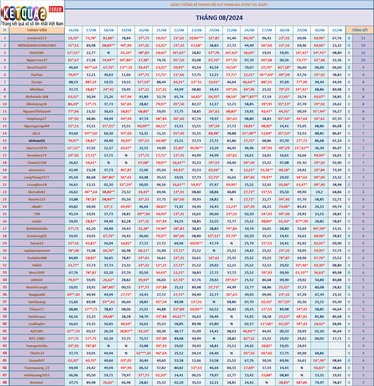Select the TỔNG KẾT column header

pos(360,30)
